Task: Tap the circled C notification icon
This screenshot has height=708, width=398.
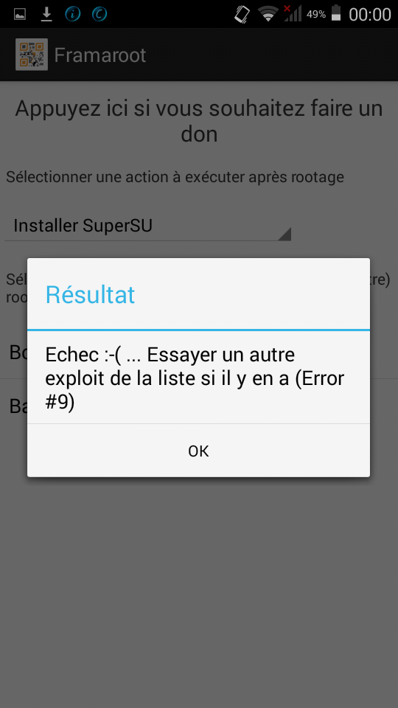Action: 99,14
